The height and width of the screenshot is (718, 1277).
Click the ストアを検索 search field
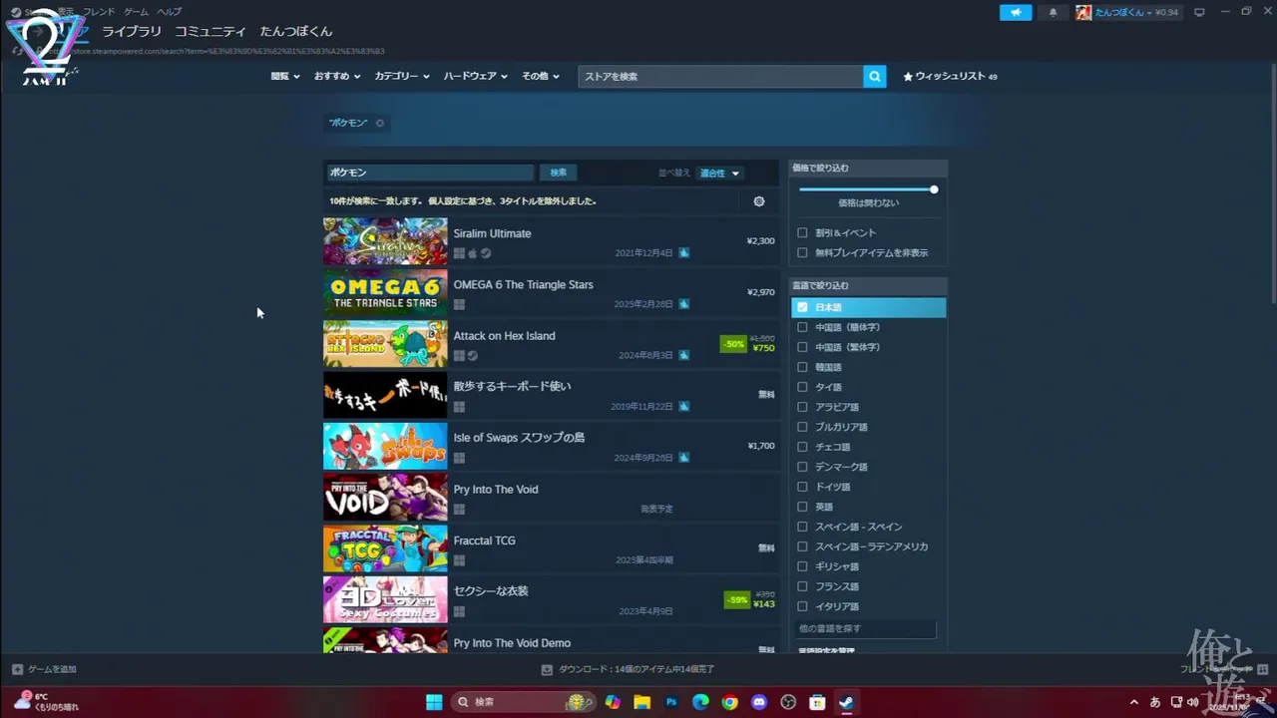(x=720, y=76)
